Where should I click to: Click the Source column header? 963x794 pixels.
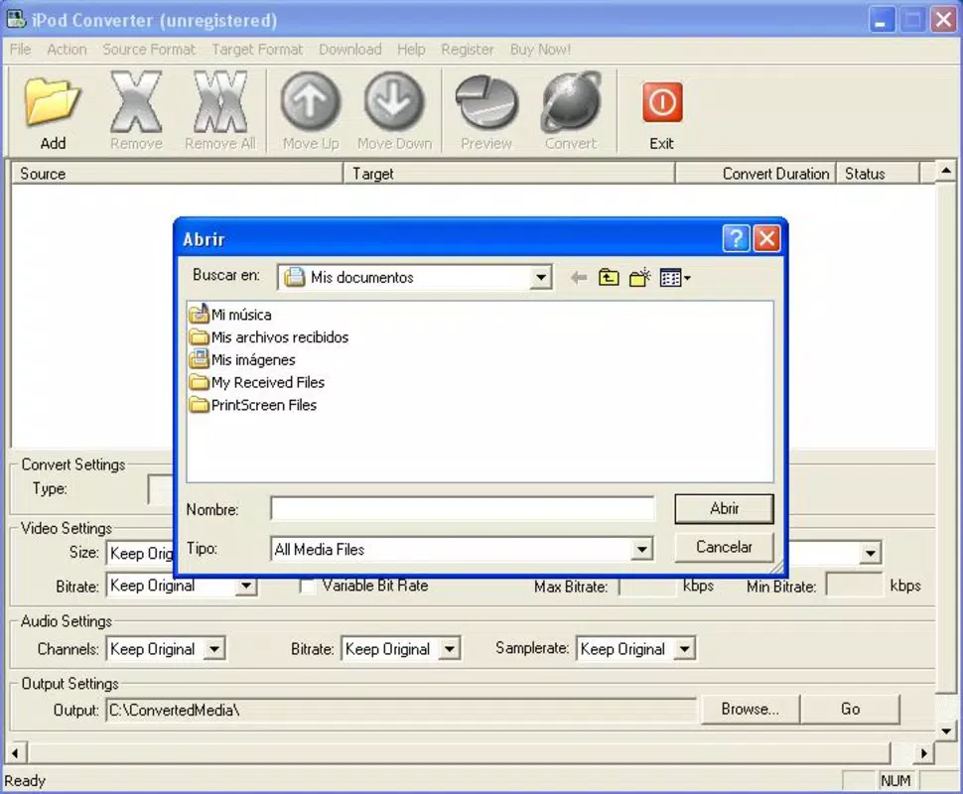click(x=177, y=174)
